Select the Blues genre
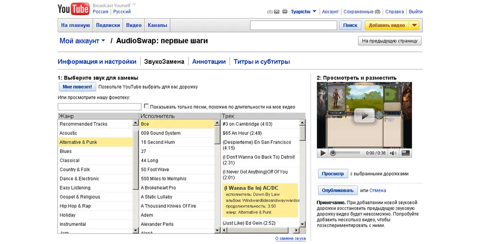The height and width of the screenshot is (244, 480). tap(66, 151)
